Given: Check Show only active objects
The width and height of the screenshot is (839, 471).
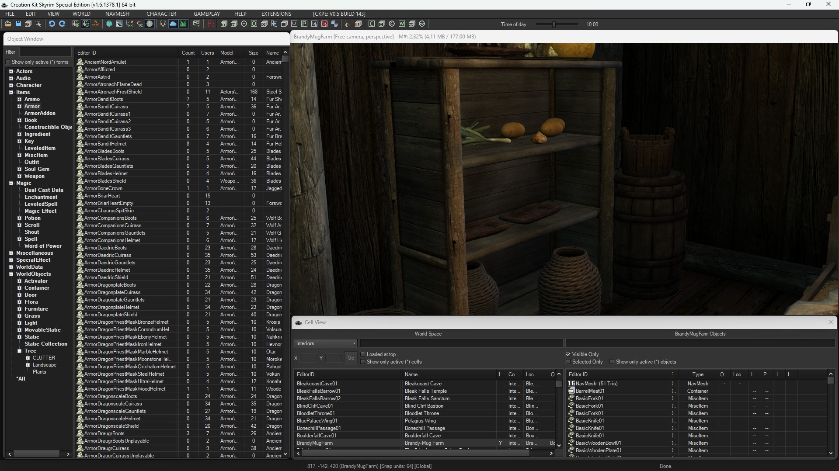Looking at the screenshot, I should (x=612, y=362).
